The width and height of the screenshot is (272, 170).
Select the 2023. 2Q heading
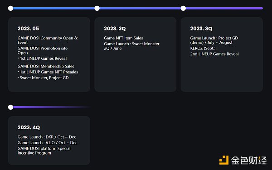pos(115,29)
